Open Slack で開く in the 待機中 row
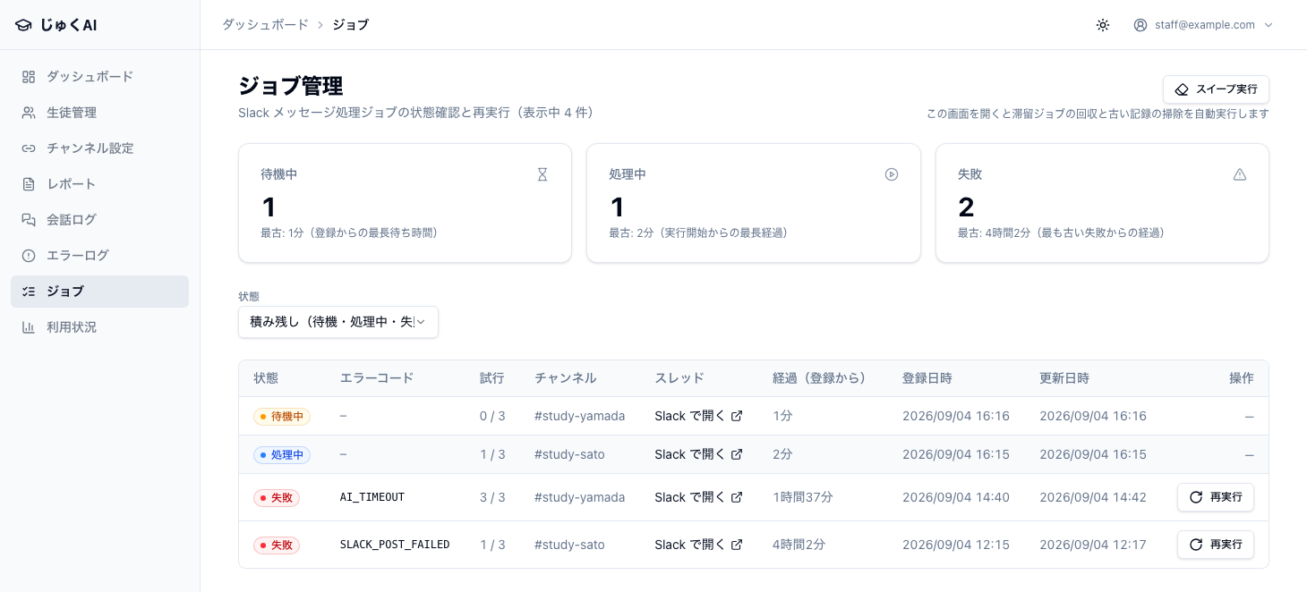 pos(698,416)
